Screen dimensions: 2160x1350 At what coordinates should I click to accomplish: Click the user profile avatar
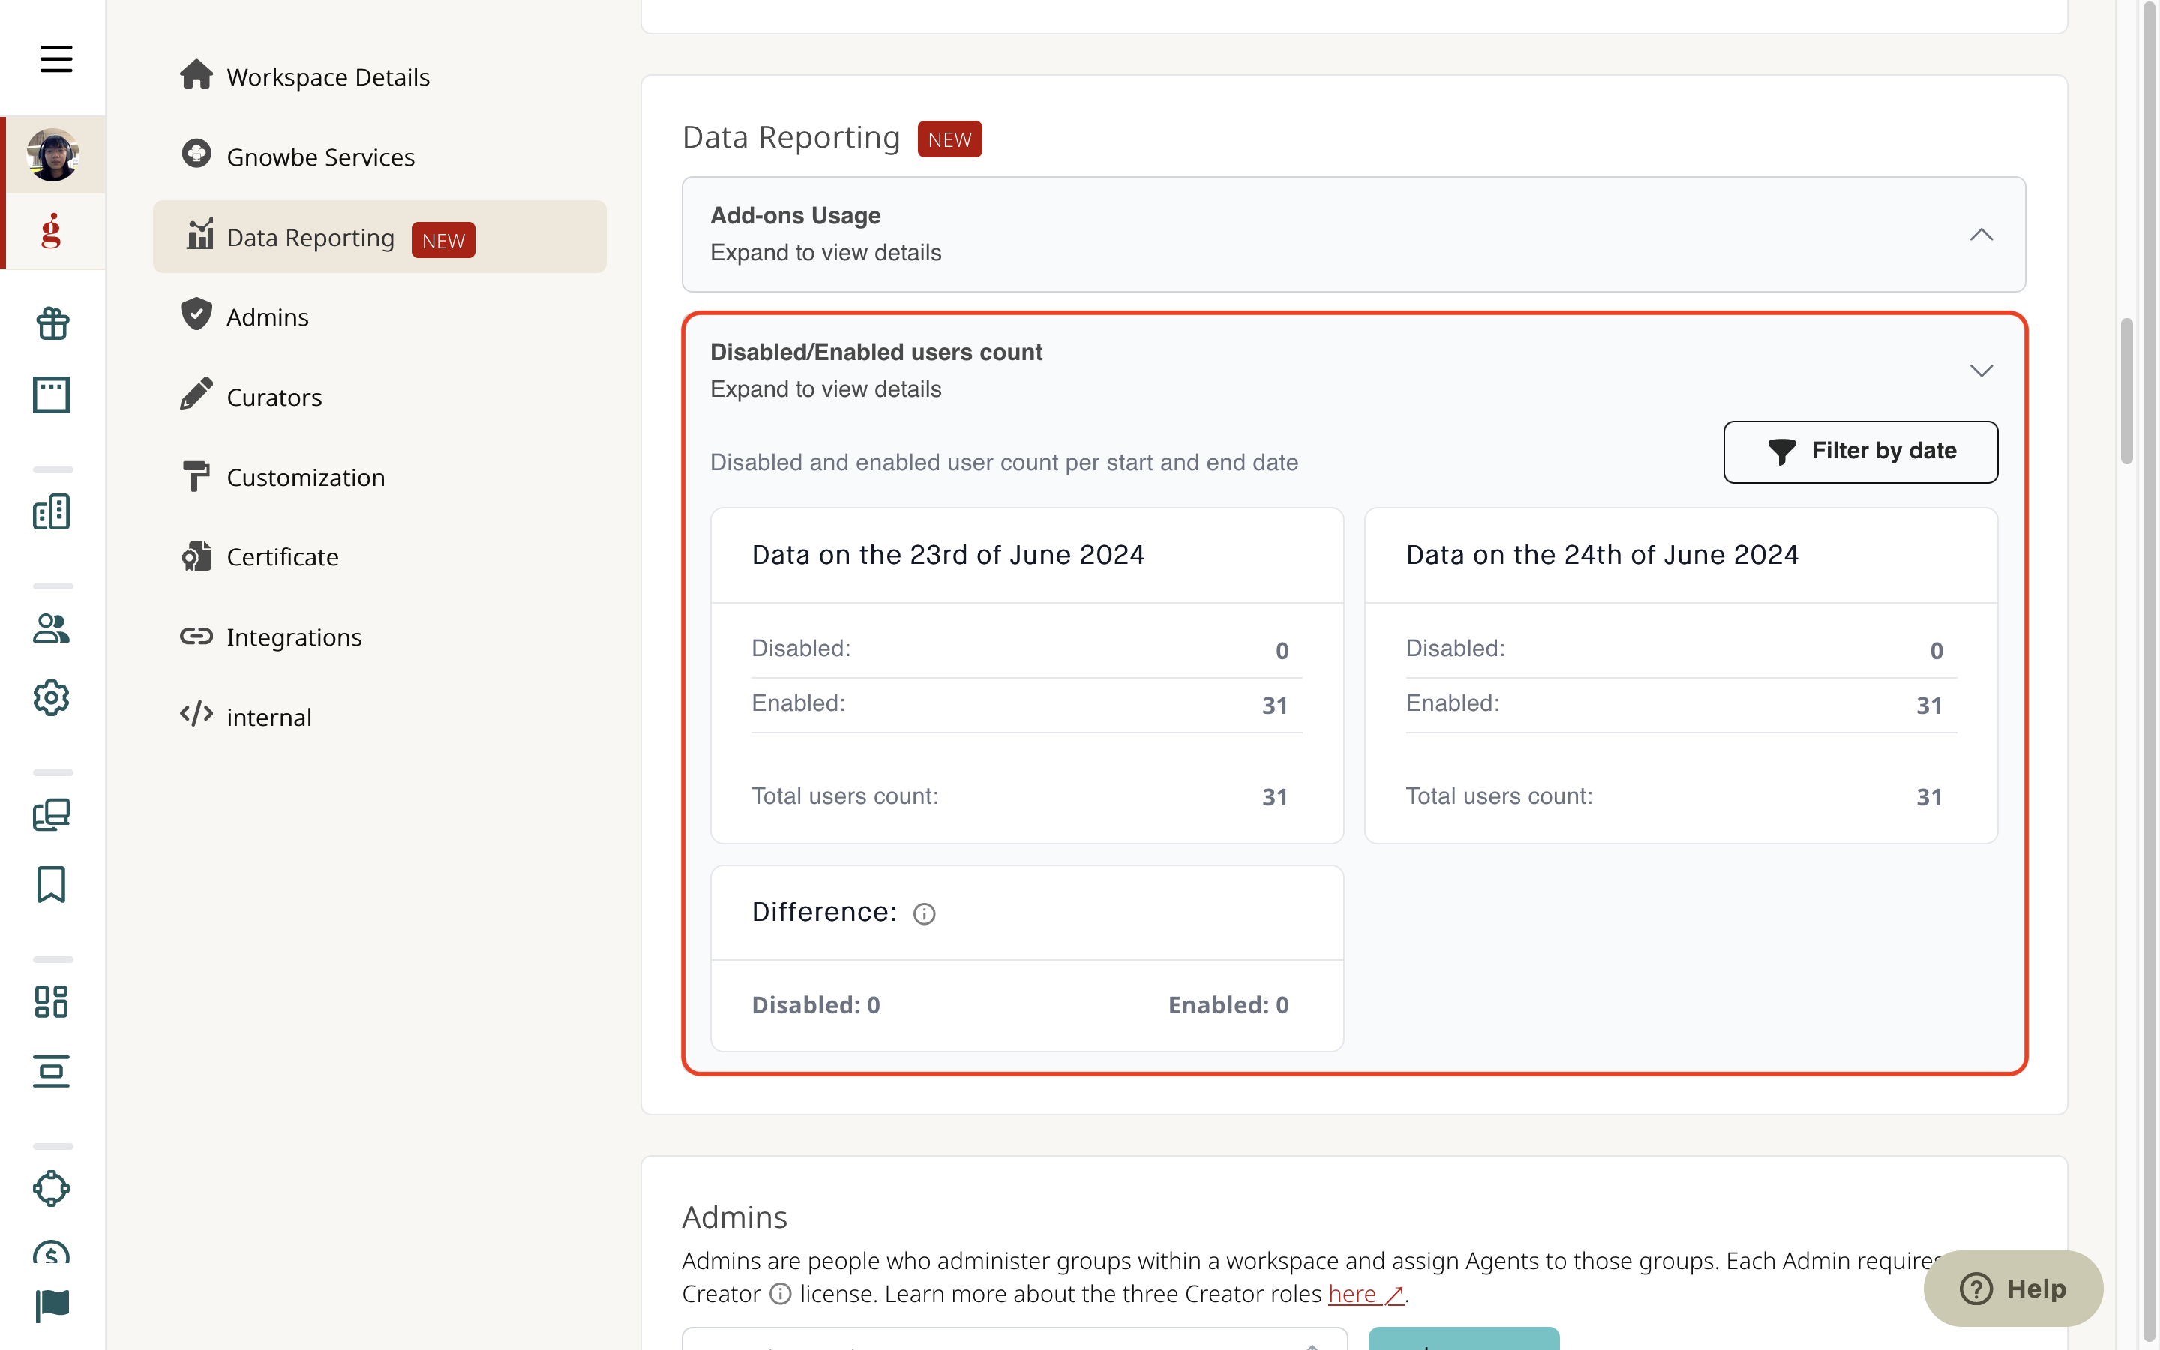tap(52, 154)
